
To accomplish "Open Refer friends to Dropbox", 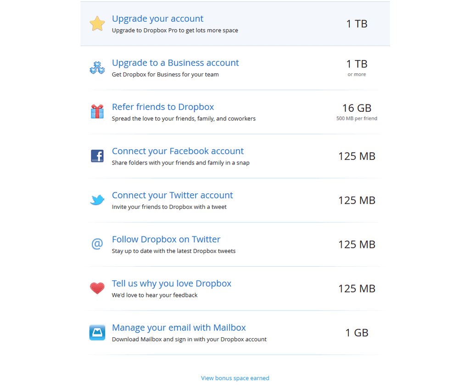I will point(163,107).
